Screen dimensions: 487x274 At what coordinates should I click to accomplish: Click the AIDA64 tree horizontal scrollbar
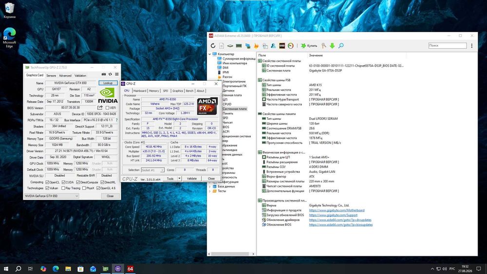[231, 254]
